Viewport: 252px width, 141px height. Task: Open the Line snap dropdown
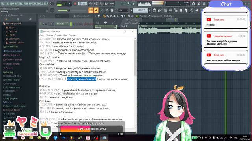pyautogui.click(x=123, y=10)
